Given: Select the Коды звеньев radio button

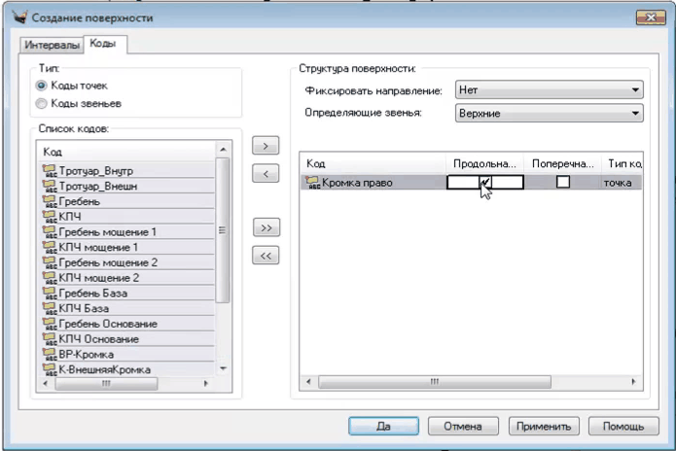Looking at the screenshot, I should [x=41, y=103].
